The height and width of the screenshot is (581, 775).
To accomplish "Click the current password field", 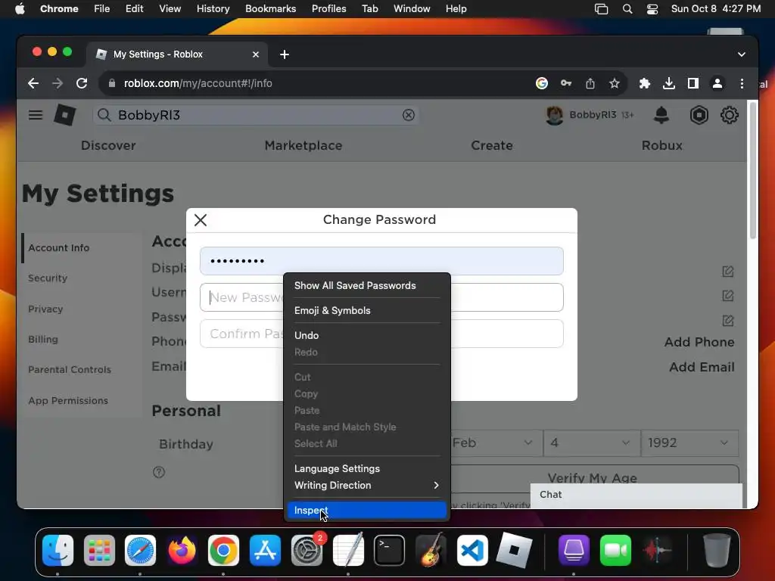I will coord(381,261).
